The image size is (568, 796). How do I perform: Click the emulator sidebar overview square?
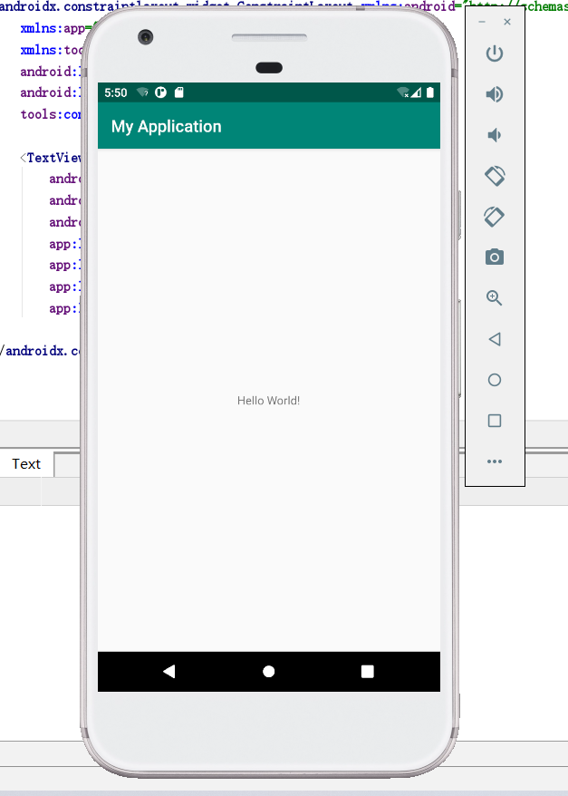pyautogui.click(x=495, y=421)
